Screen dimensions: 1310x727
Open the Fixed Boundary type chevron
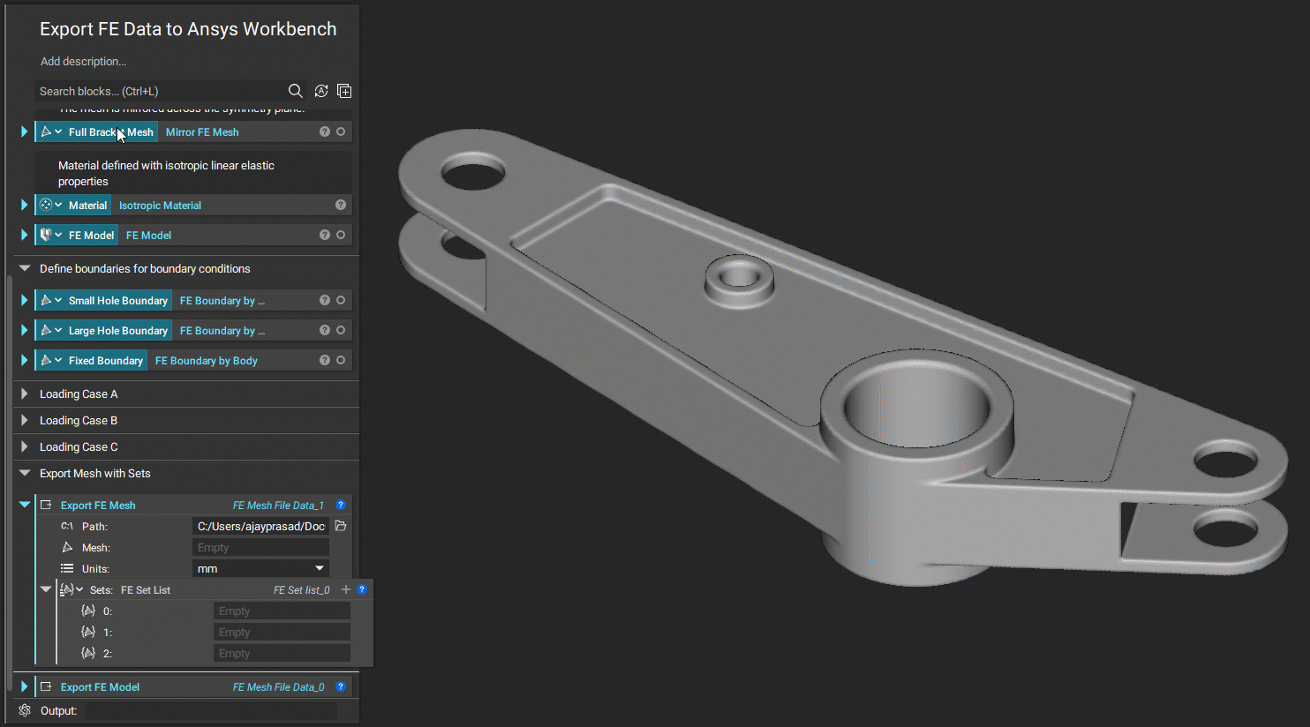[58, 360]
